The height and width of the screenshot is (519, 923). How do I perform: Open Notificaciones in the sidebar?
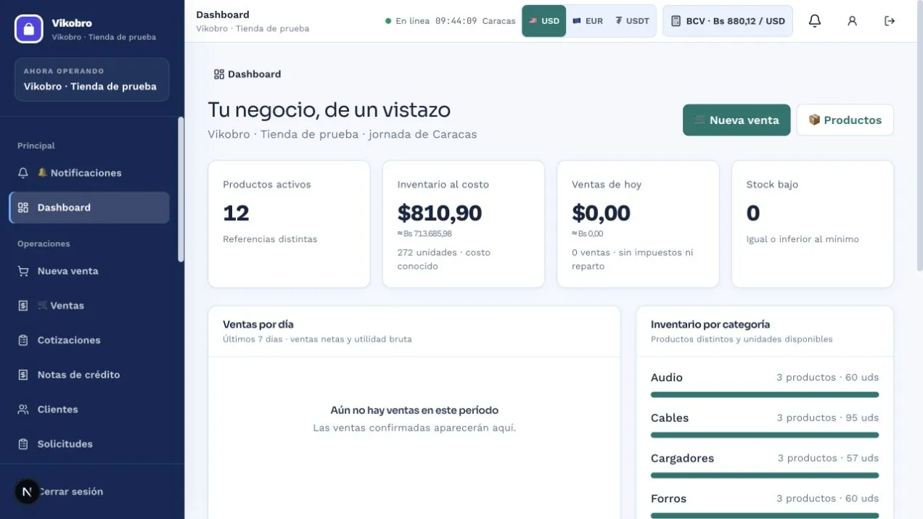[89, 173]
